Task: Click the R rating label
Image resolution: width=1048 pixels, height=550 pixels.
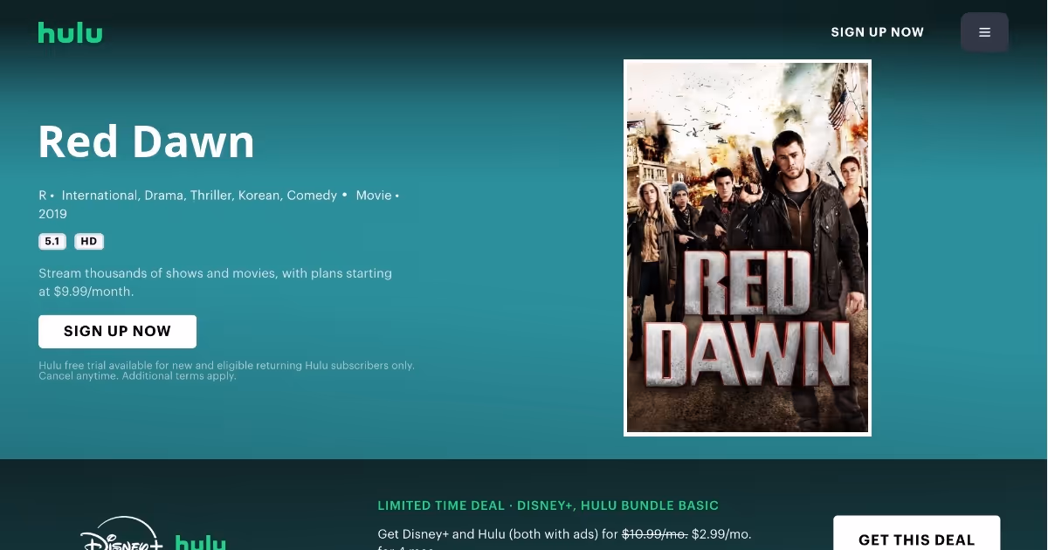Action: (x=42, y=196)
